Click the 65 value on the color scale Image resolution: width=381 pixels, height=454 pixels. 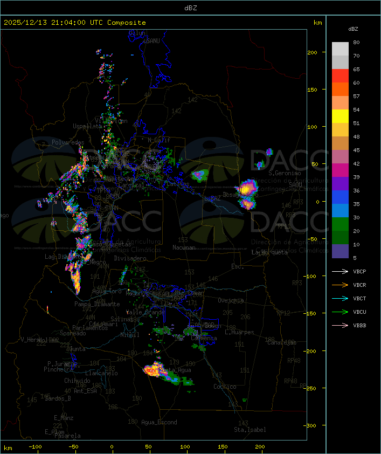point(356,69)
